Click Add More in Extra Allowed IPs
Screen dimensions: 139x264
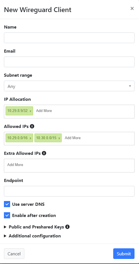15,165
